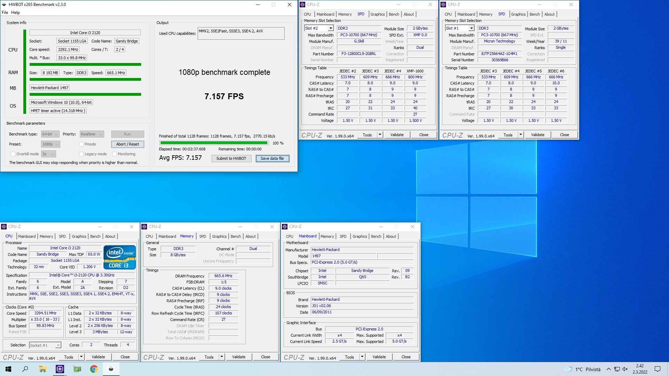
Task: Open the Help menu in HWBOT x265
Action: pyautogui.click(x=15, y=13)
